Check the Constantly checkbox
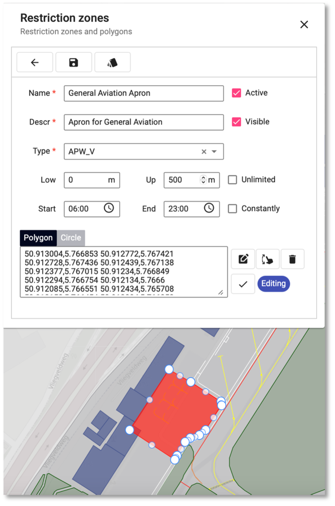335x506 pixels. 233,209
